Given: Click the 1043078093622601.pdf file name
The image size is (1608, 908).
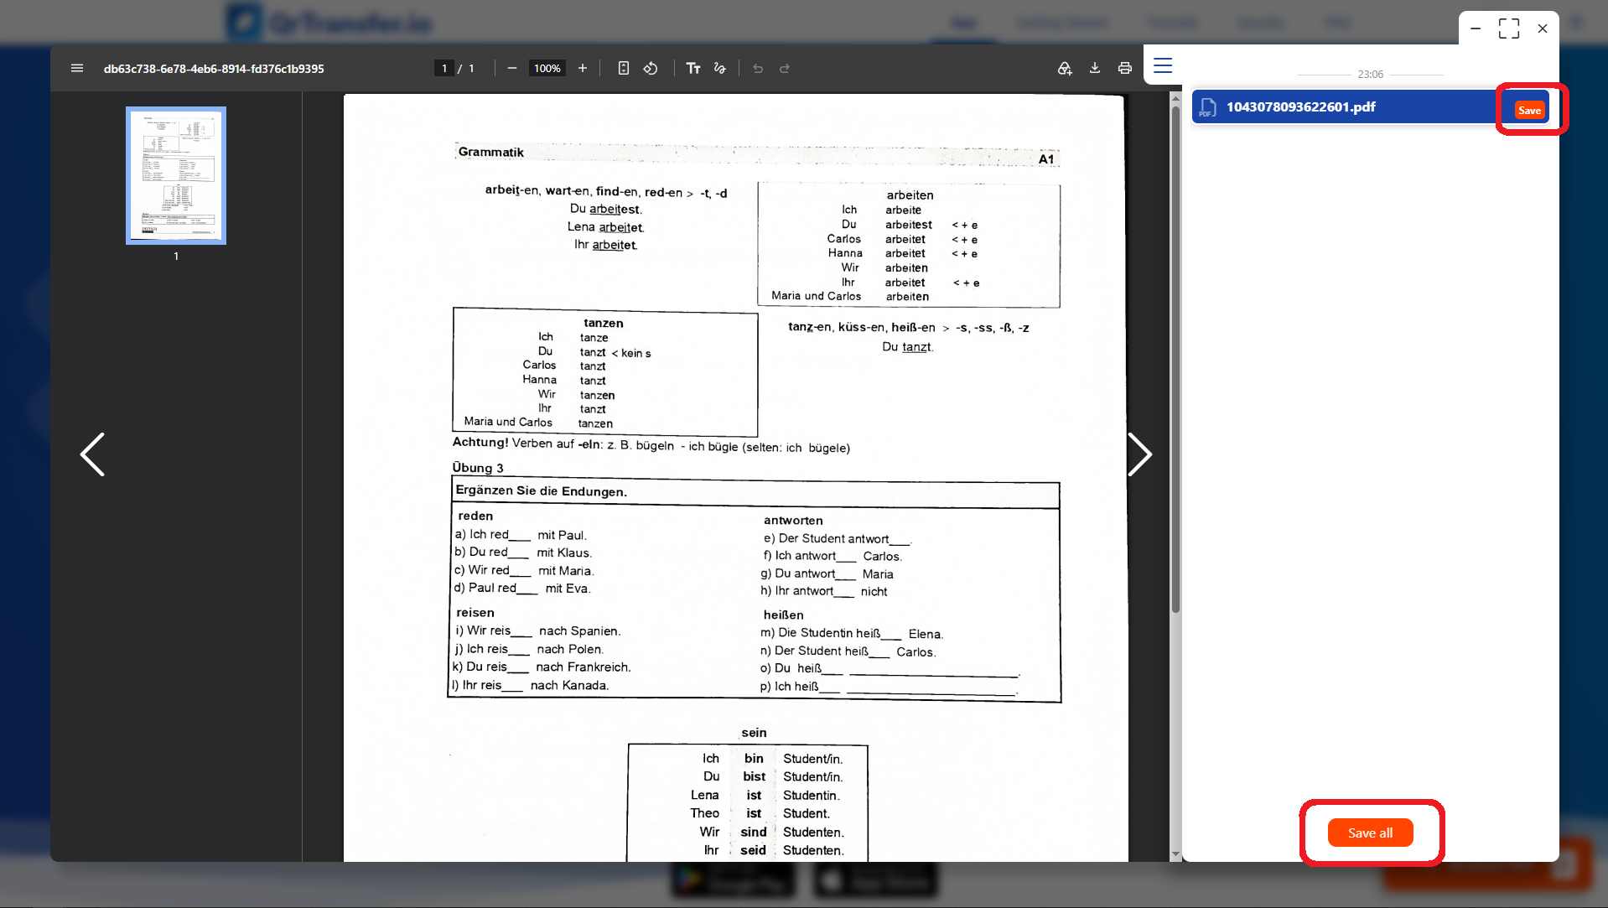Looking at the screenshot, I should pyautogui.click(x=1300, y=106).
